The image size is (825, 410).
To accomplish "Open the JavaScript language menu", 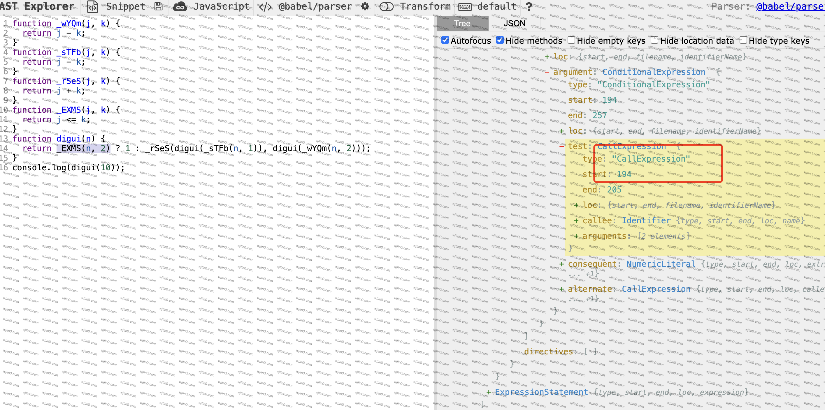I will coord(221,7).
